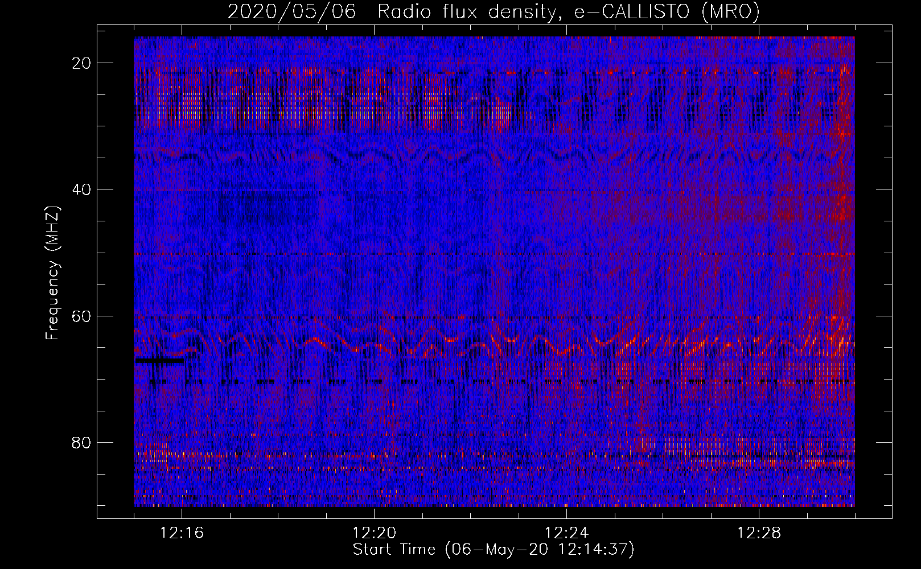
Task: Click the '12:20' time tick label
Action: [375, 533]
